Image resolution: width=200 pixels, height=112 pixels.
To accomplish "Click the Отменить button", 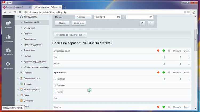I will pos(79,23).
